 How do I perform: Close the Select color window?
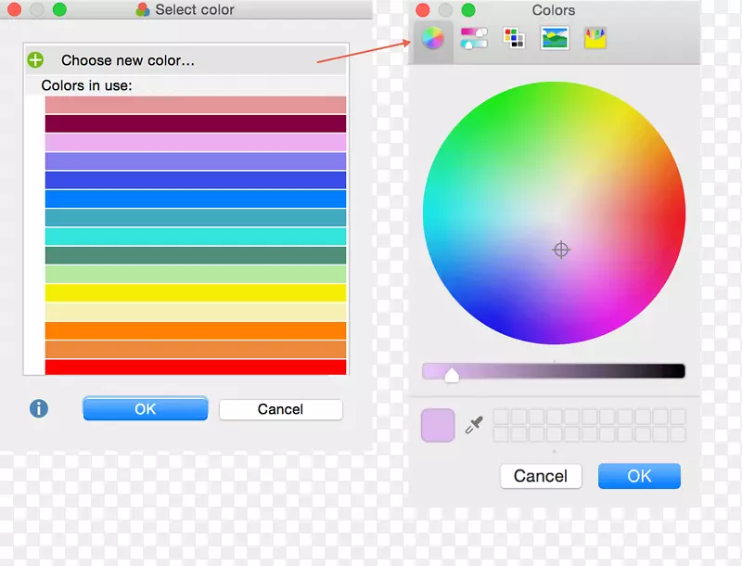14,9
